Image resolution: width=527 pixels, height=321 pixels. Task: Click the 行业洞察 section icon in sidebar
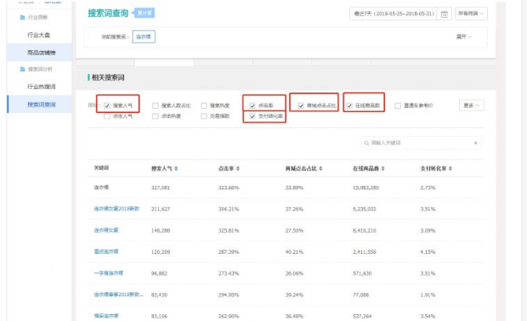(22, 17)
